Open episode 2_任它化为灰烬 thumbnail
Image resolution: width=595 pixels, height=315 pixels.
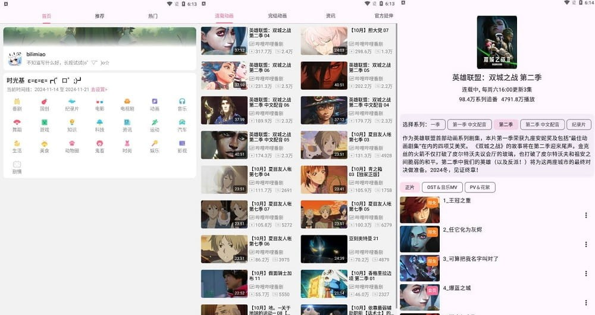click(x=419, y=239)
